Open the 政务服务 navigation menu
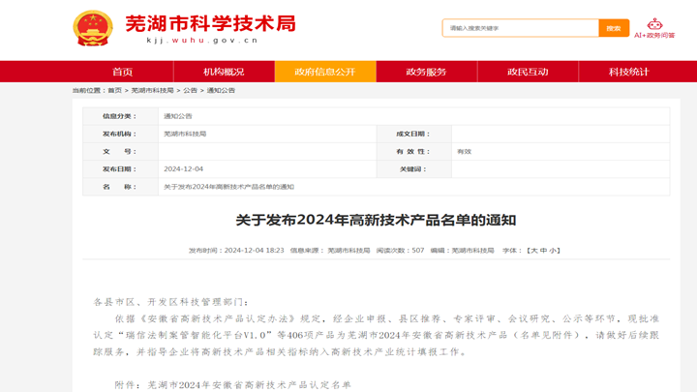 coord(426,72)
